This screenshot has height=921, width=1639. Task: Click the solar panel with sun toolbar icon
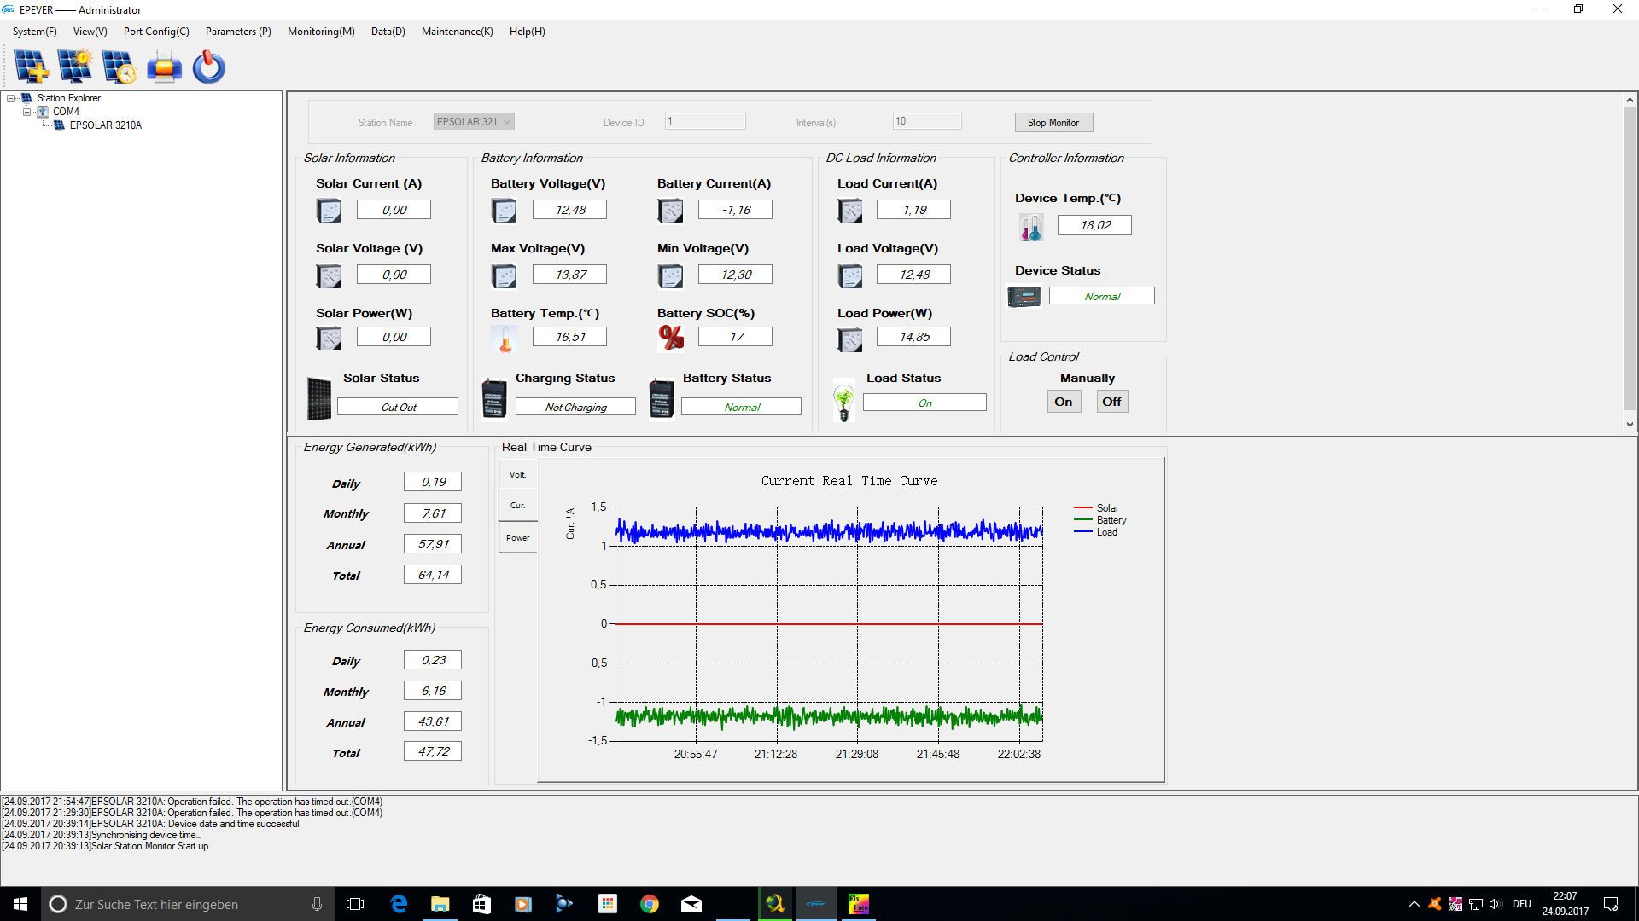point(75,67)
